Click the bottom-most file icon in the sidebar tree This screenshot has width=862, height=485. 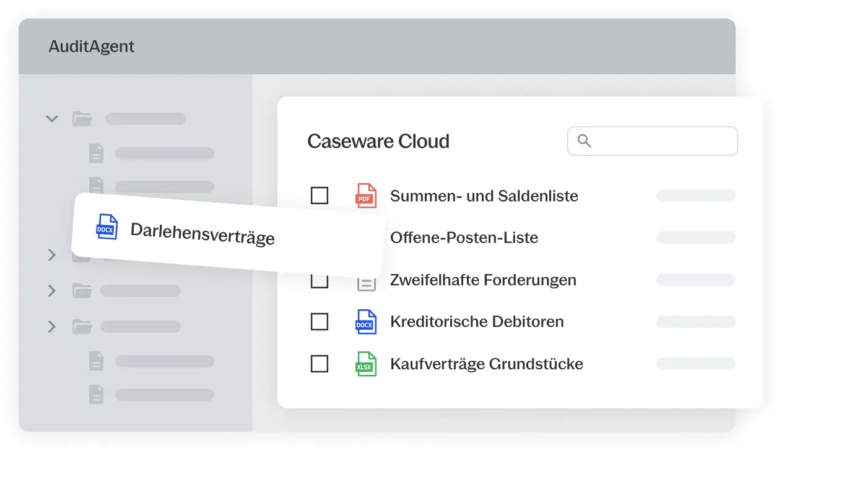(x=96, y=394)
